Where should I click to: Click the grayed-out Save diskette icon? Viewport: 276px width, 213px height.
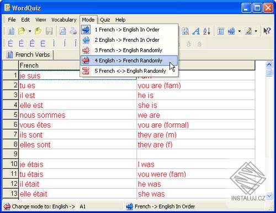point(49,31)
